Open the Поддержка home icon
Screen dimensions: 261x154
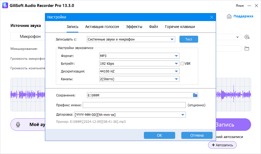coord(229,16)
